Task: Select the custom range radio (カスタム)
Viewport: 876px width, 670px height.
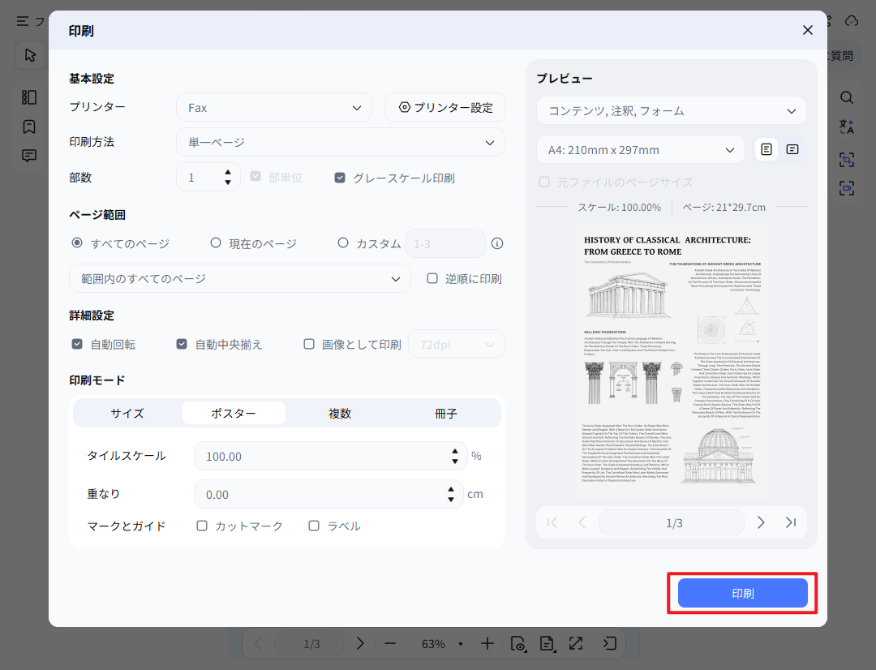Action: coord(343,243)
